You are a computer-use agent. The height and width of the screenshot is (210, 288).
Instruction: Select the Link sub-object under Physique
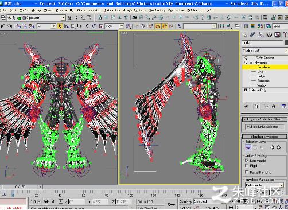tap(260, 72)
